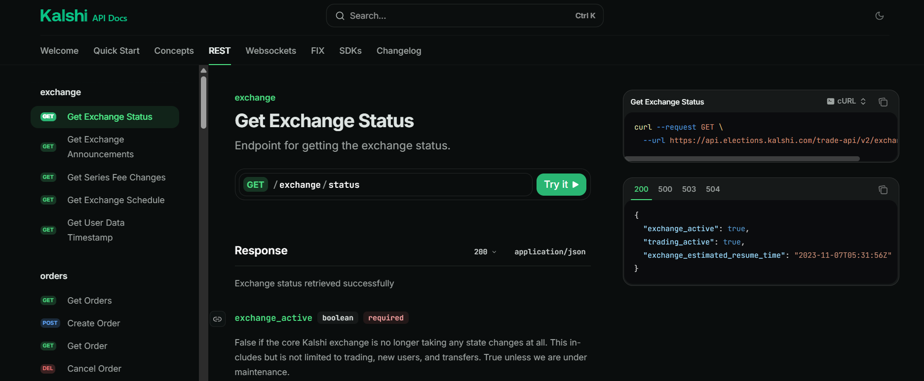Switch to the Welcome tab
The height and width of the screenshot is (381, 924).
point(59,51)
